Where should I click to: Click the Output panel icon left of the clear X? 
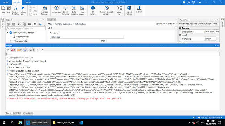pyautogui.click(x=37, y=50)
